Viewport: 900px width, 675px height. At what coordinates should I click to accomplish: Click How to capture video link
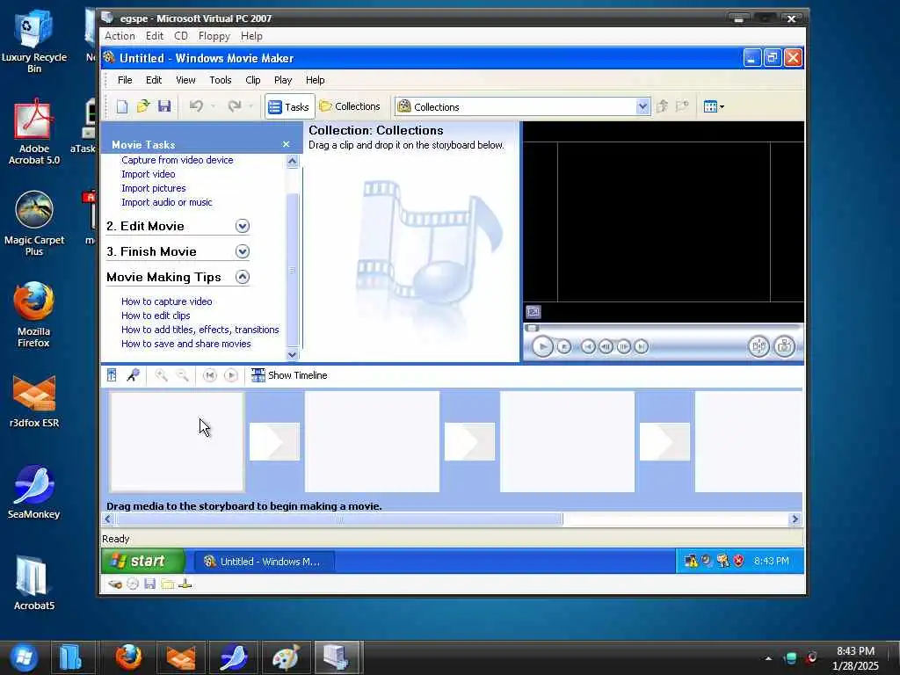click(166, 302)
